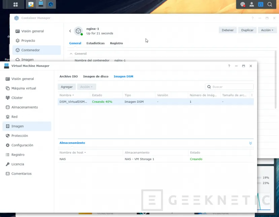This screenshot has height=217, width=279.
Task: Go back using the container arrow
Action: [x=70, y=31]
